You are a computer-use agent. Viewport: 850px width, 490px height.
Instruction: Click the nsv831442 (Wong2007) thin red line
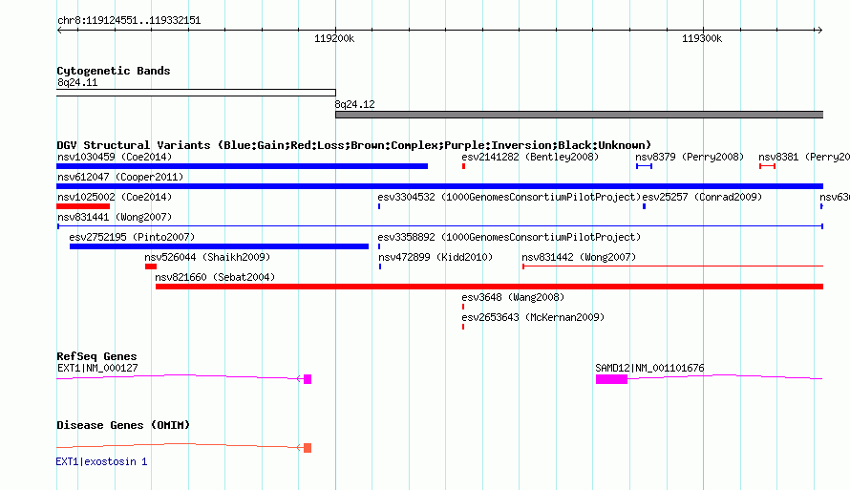[x=672, y=266]
